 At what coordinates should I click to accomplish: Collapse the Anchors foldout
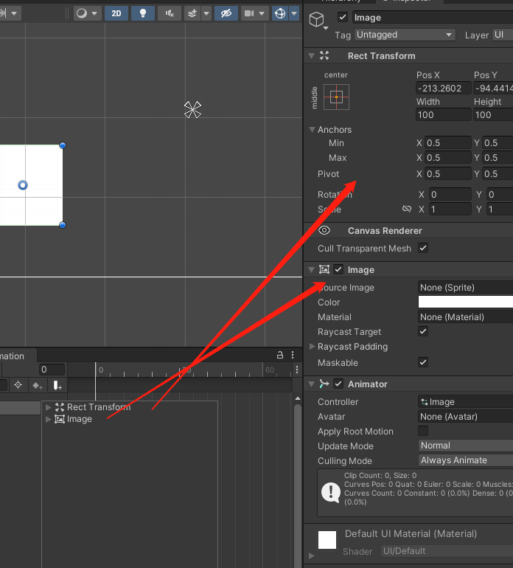[x=312, y=129]
